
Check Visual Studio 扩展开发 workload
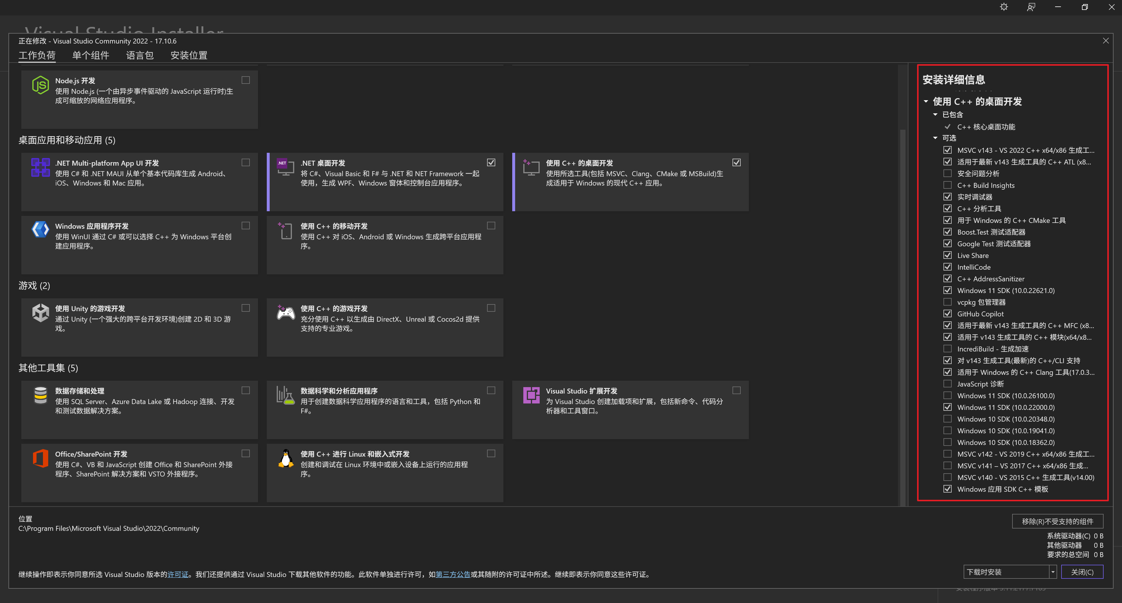[x=736, y=390]
